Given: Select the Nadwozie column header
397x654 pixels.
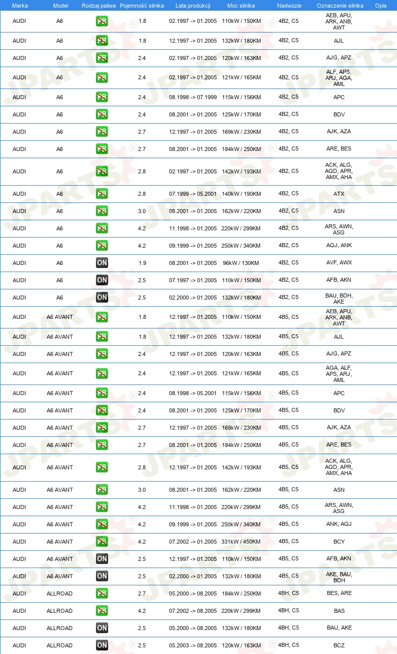Looking at the screenshot, I should [x=289, y=5].
